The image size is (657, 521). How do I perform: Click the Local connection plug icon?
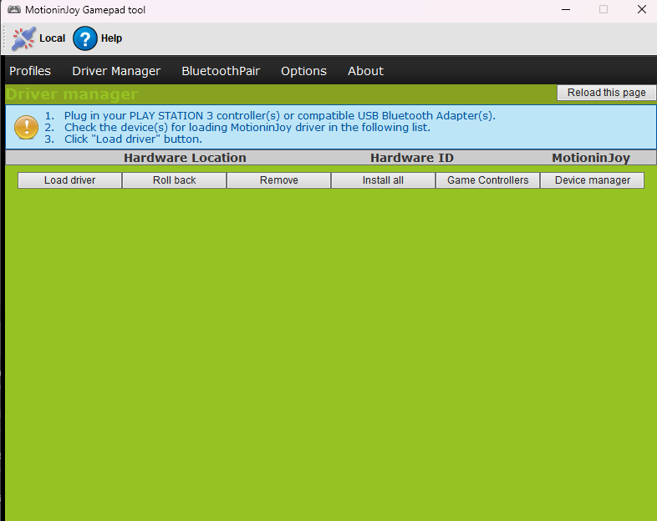click(23, 38)
